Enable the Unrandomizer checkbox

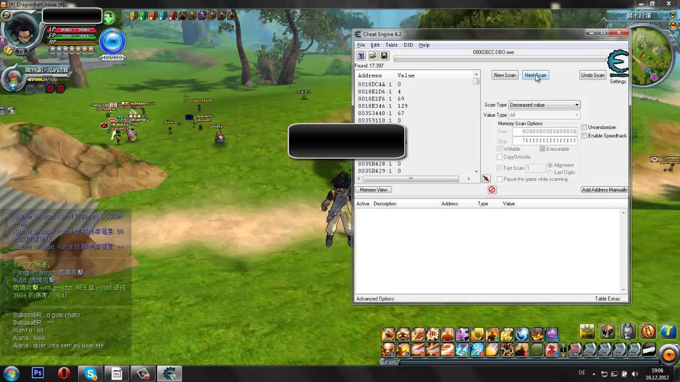coord(584,127)
